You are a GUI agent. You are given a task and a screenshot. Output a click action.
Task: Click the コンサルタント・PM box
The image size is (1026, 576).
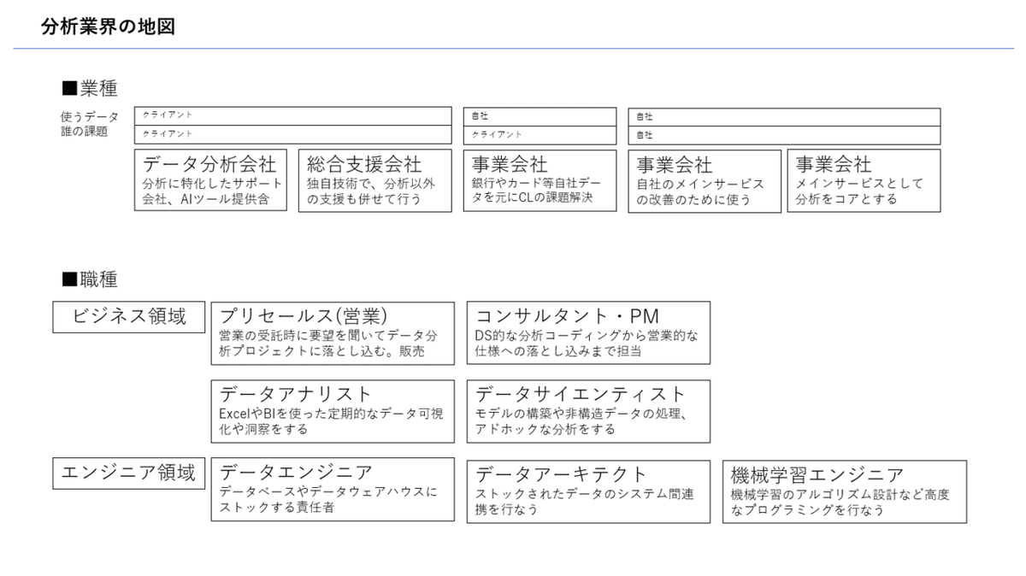(587, 332)
